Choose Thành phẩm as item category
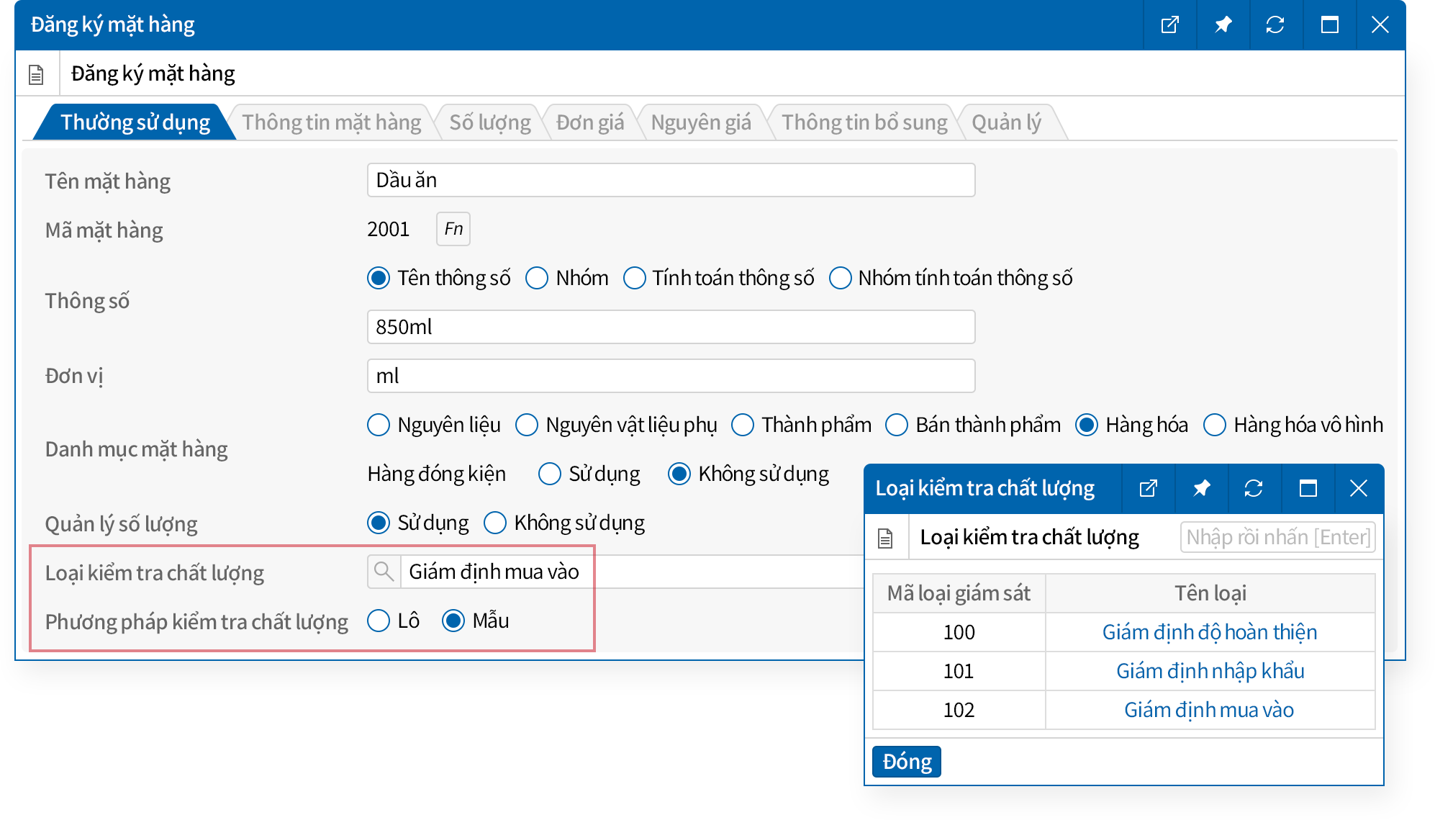This screenshot has height=820, width=1435. [x=743, y=425]
